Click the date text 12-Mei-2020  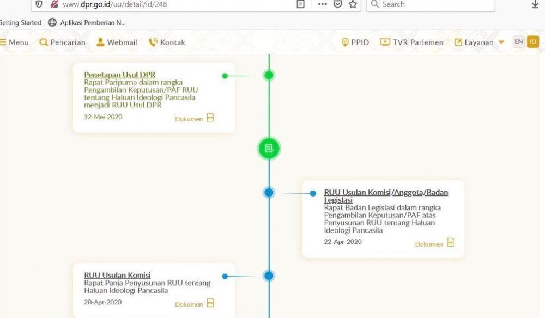pos(103,117)
